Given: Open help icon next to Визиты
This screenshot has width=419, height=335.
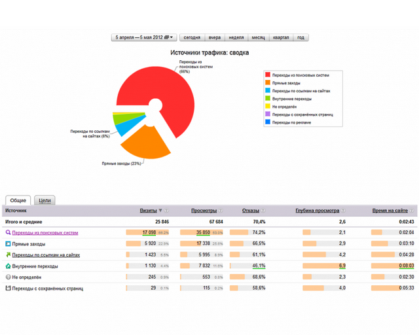Looking at the screenshot, I should (x=166, y=211).
